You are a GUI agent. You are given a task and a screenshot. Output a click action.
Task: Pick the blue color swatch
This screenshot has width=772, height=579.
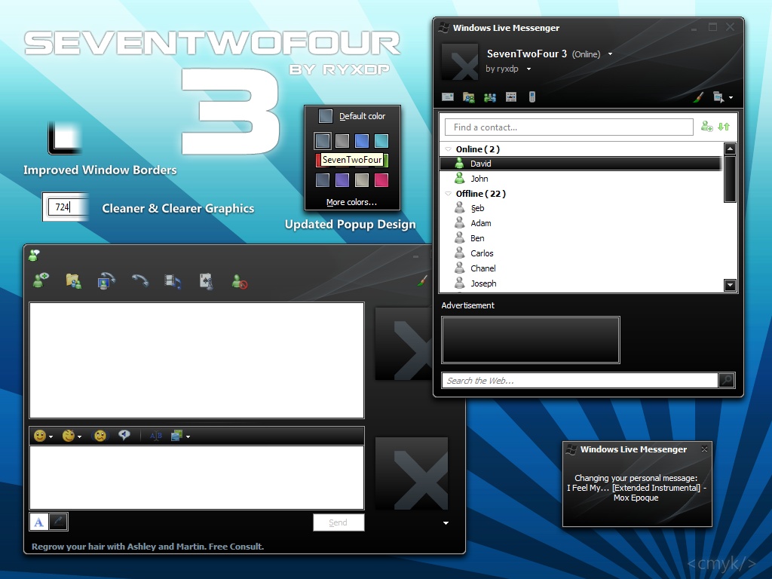[x=362, y=141]
